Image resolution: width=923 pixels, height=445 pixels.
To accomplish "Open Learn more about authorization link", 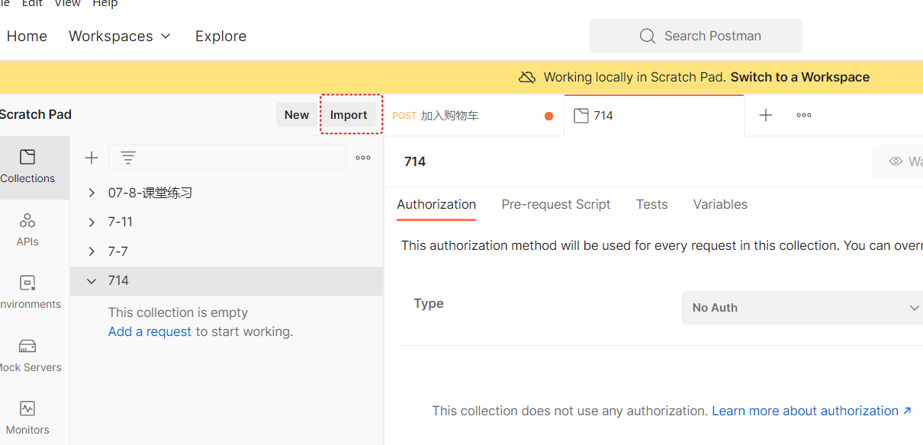I will [x=812, y=411].
